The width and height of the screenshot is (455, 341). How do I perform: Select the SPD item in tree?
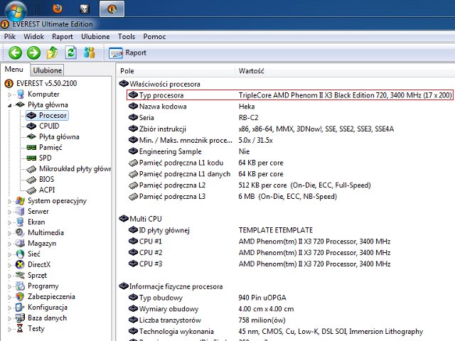(45, 158)
